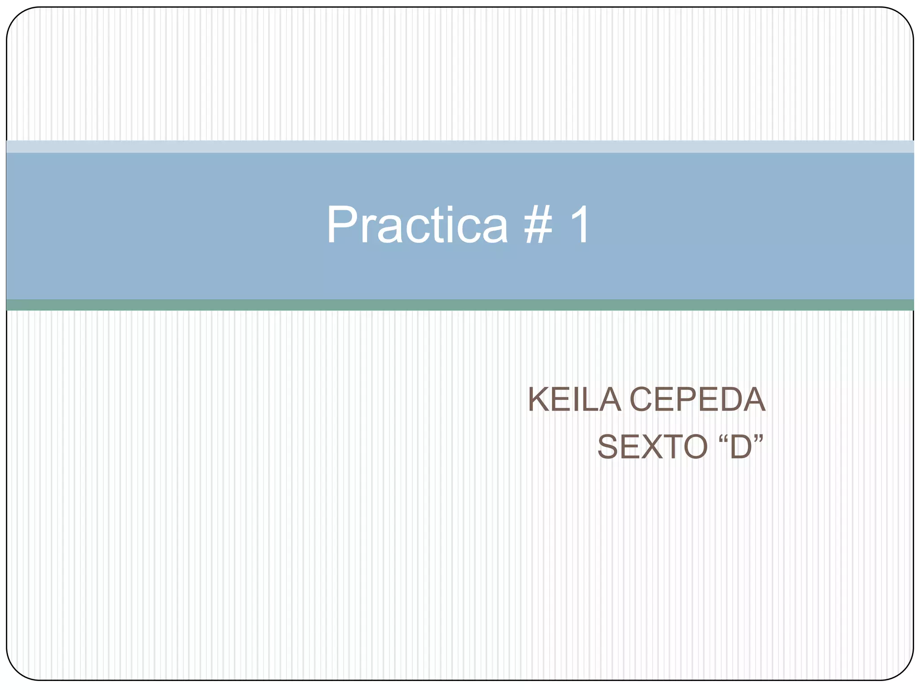Screen dimensions: 920x690
Task: Click the "#" symbol in the title
Action: point(538,224)
